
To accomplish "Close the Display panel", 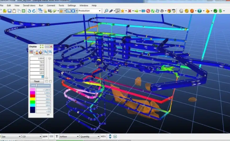I will click(x=51, y=46).
